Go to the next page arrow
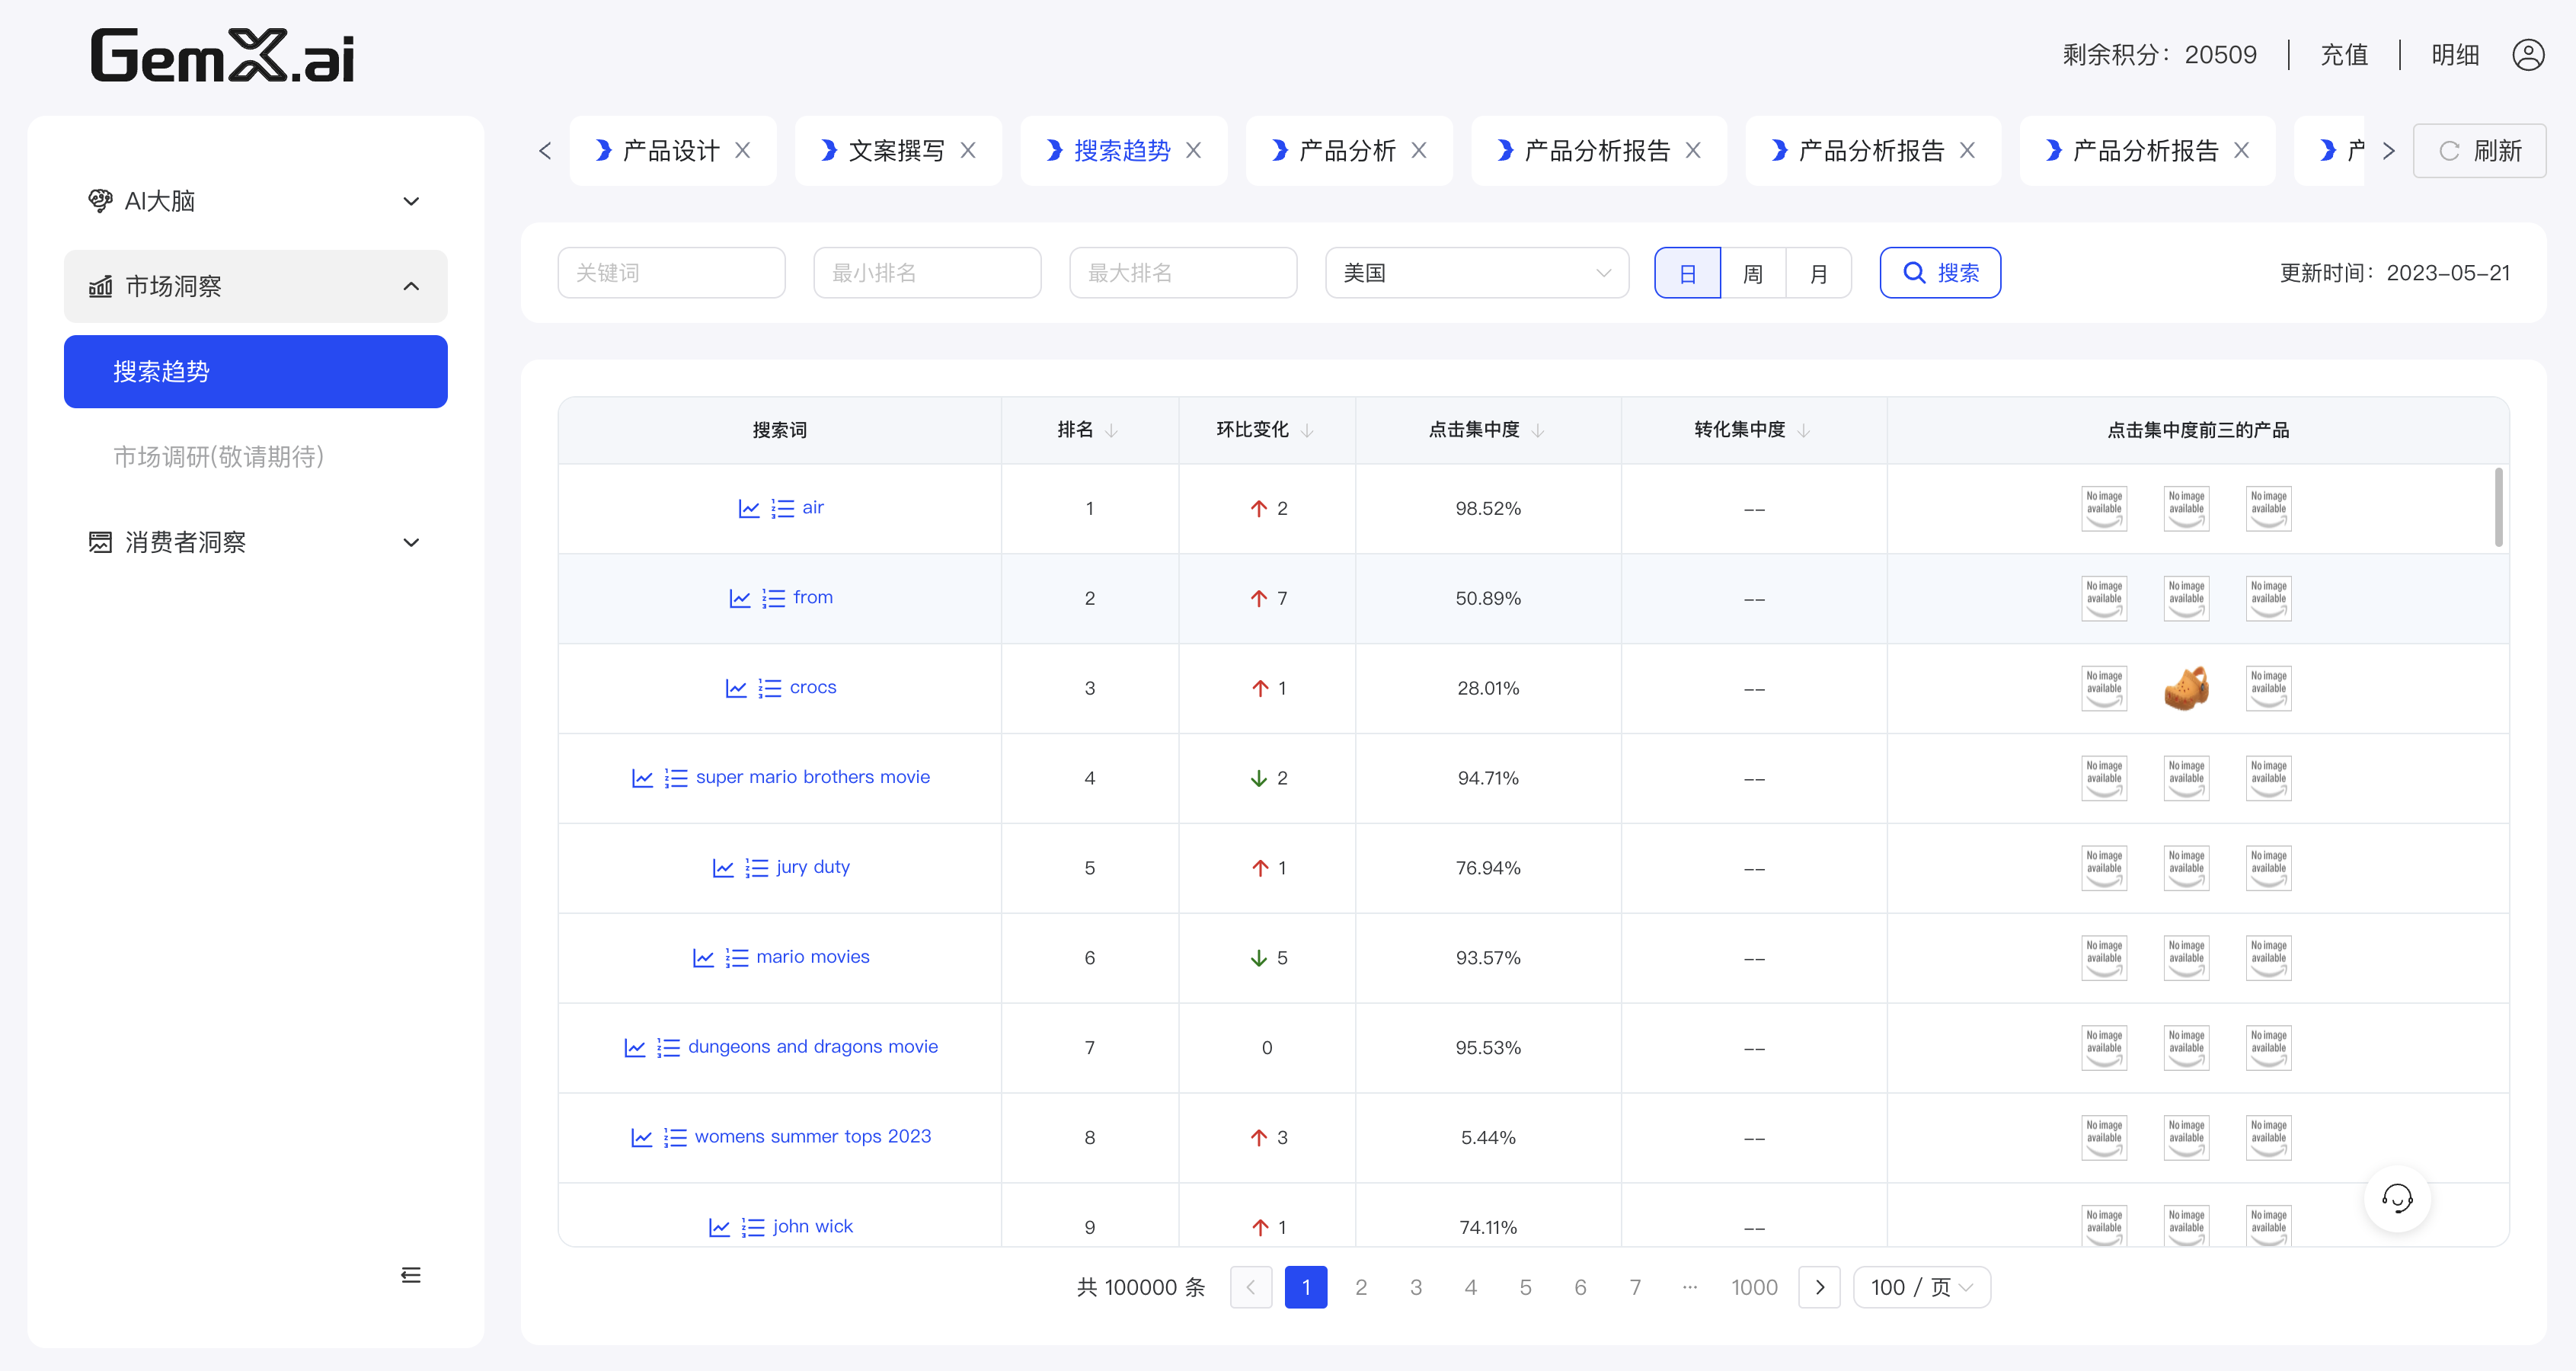 click(x=1820, y=1287)
